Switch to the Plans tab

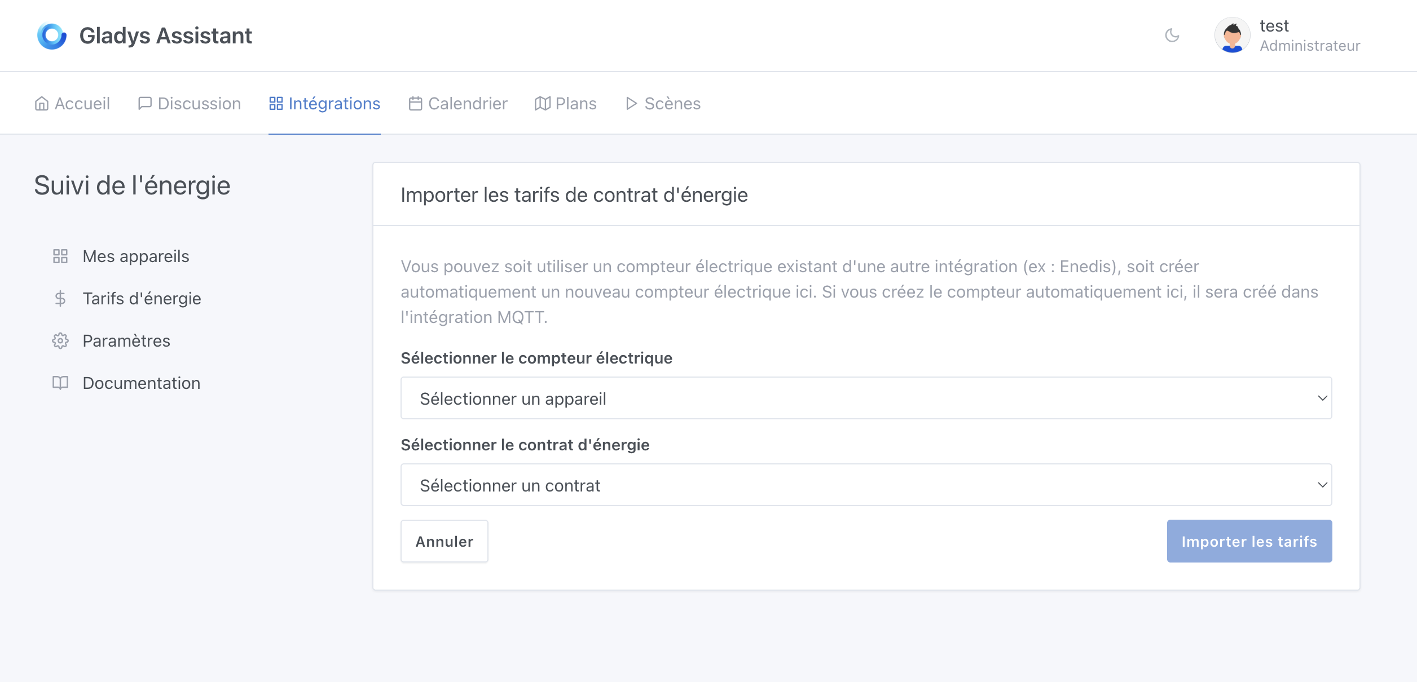click(x=565, y=104)
